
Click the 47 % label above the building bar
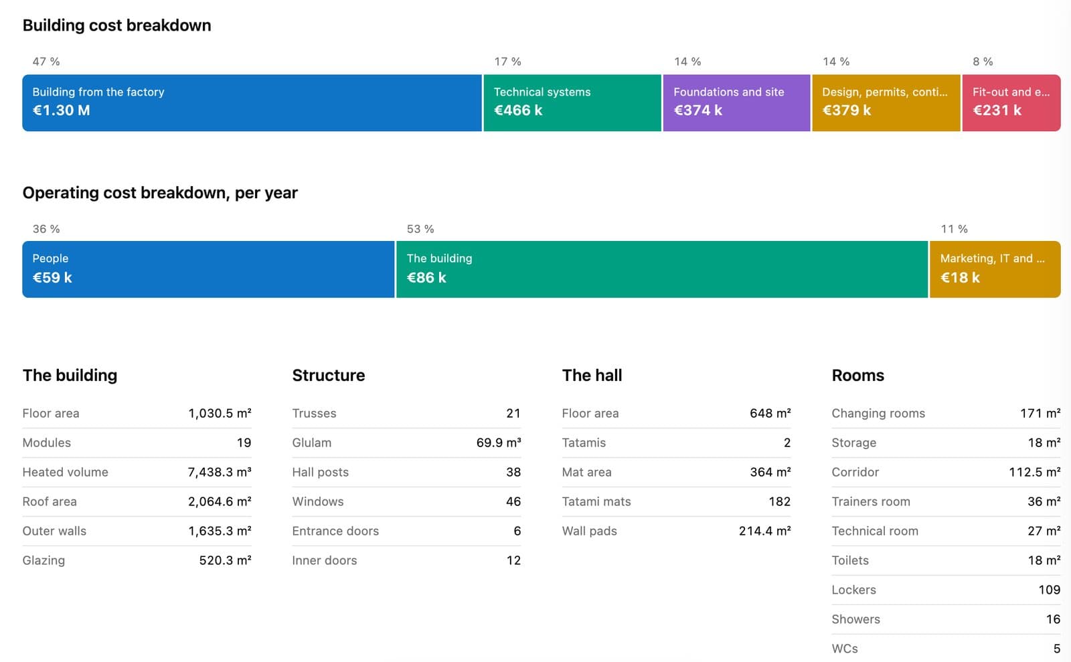pos(46,62)
